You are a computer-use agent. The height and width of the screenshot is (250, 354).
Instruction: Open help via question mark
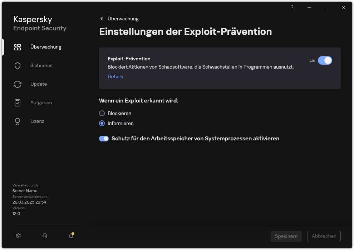tap(292, 7)
